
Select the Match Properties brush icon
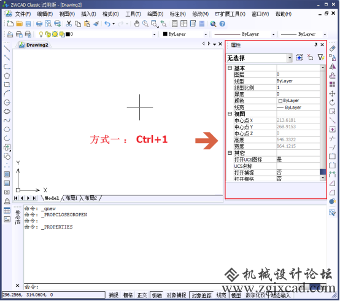coord(96,24)
